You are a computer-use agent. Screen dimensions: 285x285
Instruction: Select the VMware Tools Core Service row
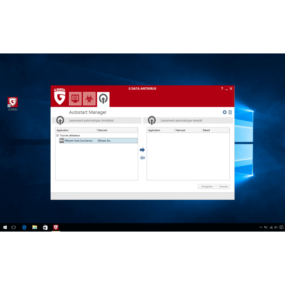[x=98, y=140]
